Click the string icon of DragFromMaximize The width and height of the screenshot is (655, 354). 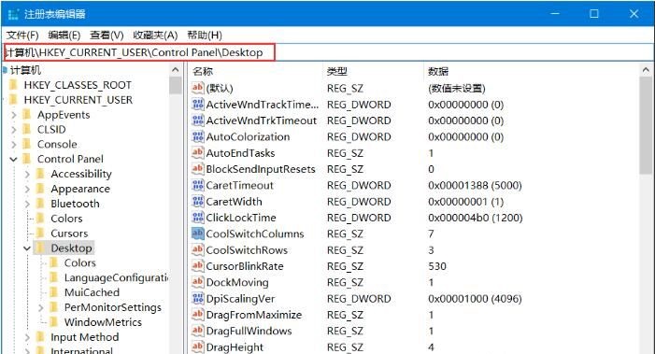point(197,315)
